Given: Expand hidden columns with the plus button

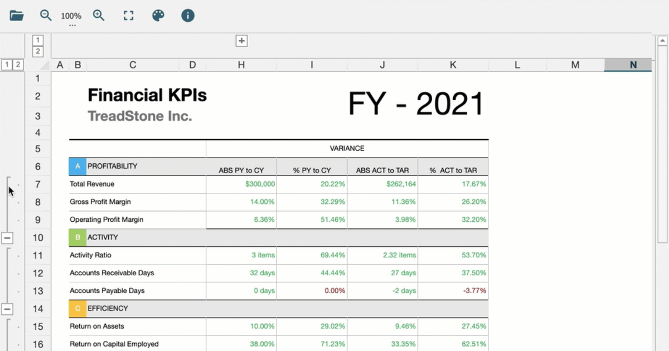Looking at the screenshot, I should pyautogui.click(x=240, y=41).
